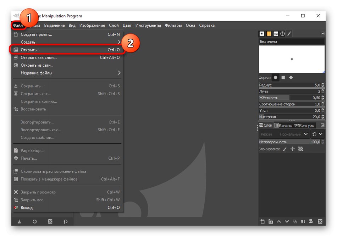Set the Интервал slider value

290,117
